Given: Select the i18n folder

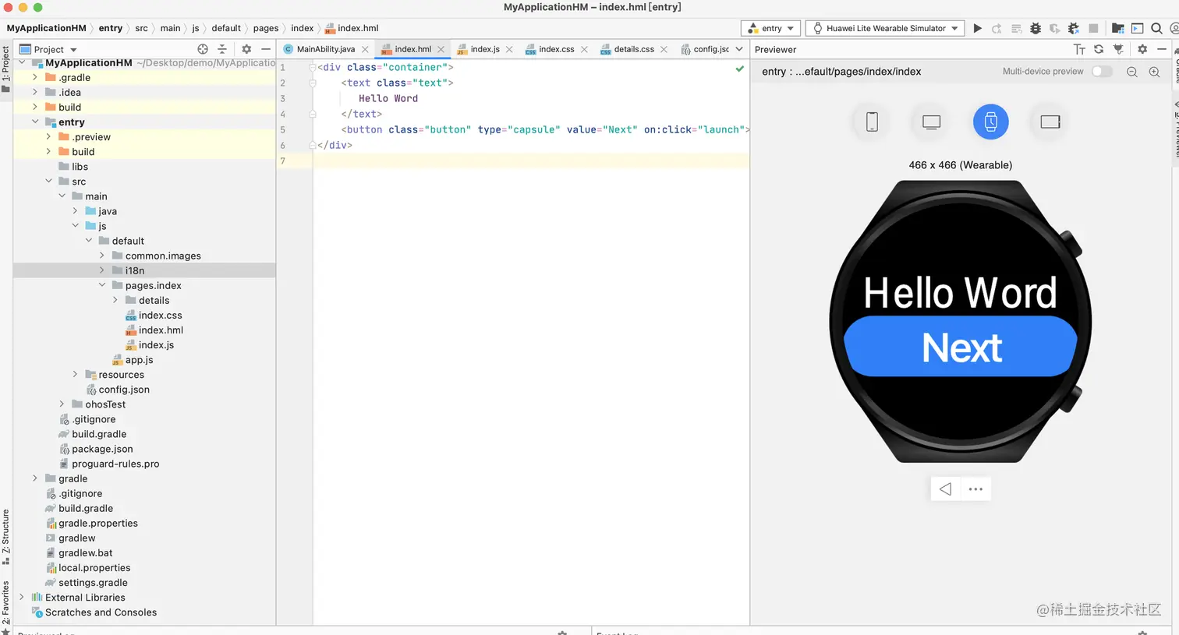Looking at the screenshot, I should click(x=134, y=270).
